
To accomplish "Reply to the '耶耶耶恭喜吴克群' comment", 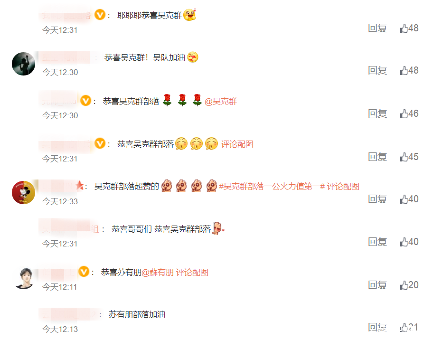I will click(x=377, y=28).
